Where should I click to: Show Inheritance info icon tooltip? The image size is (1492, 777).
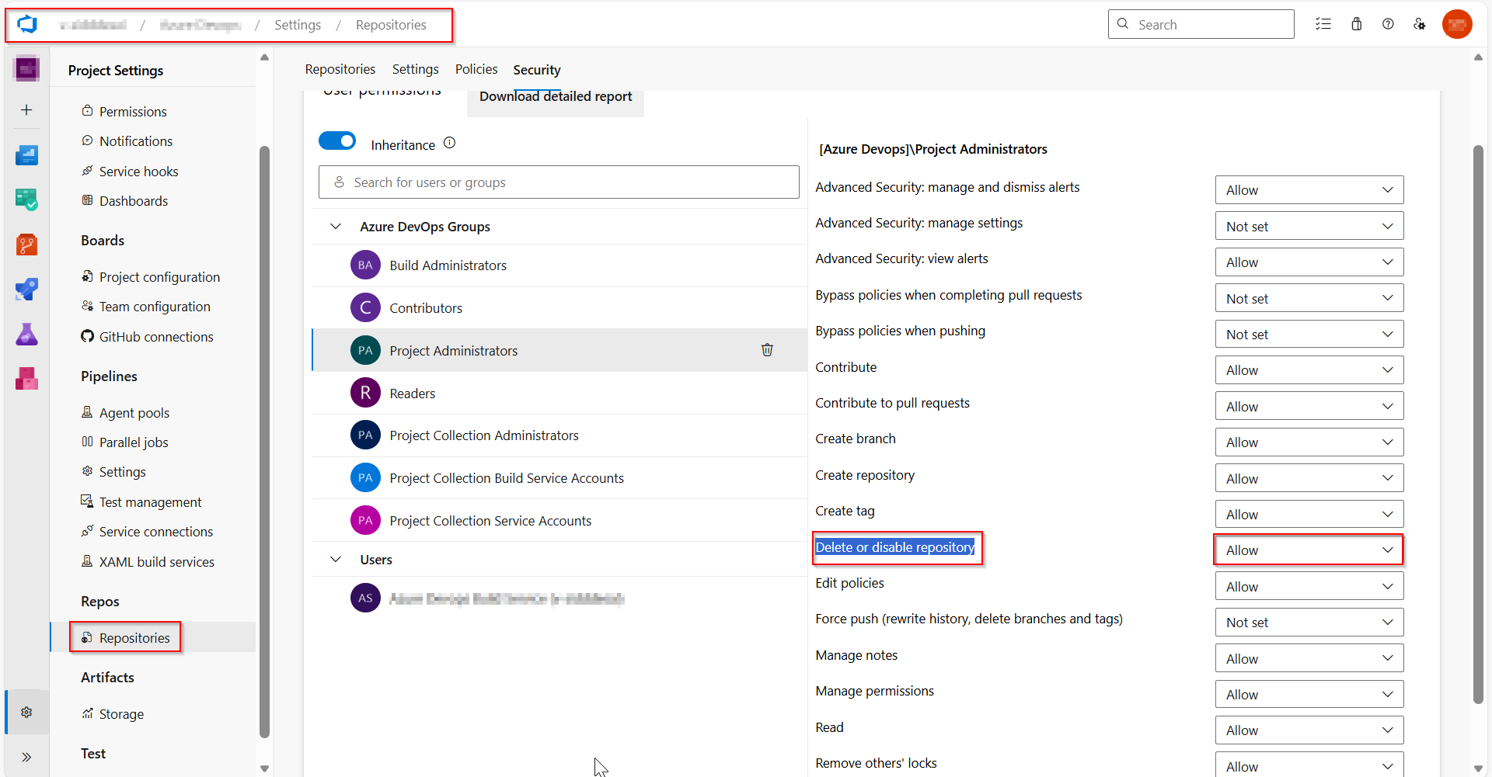click(449, 143)
